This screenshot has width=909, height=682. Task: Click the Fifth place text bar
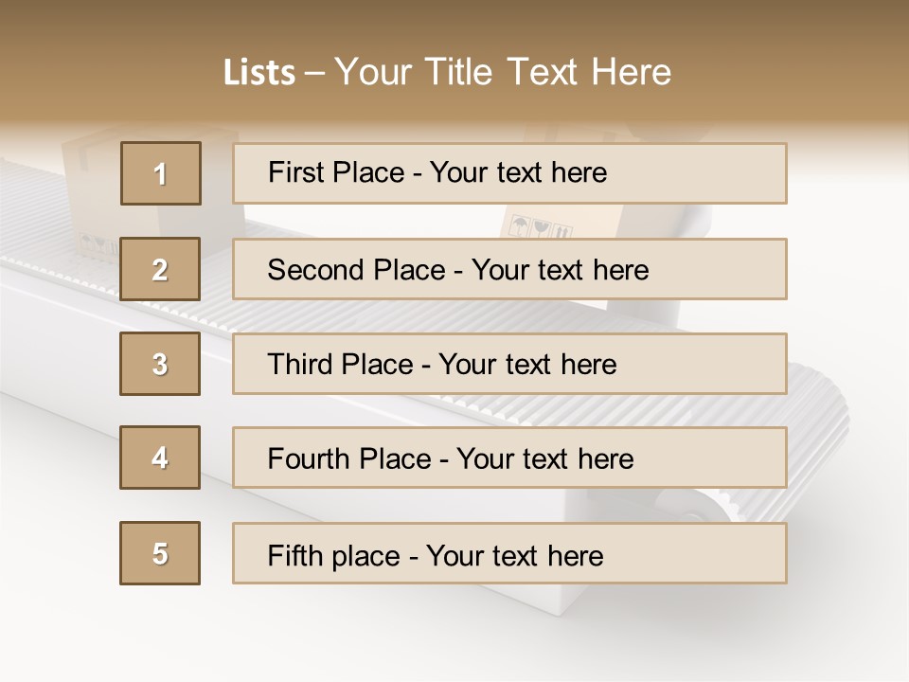click(509, 553)
